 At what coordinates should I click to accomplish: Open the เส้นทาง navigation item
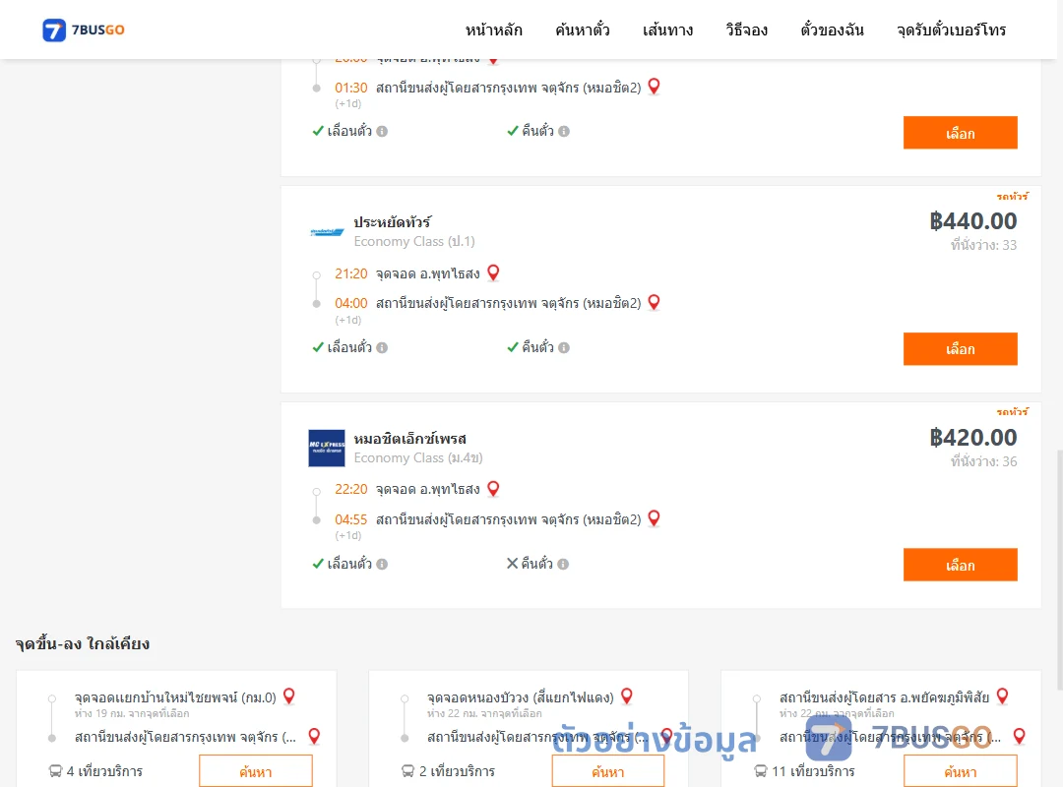(667, 30)
